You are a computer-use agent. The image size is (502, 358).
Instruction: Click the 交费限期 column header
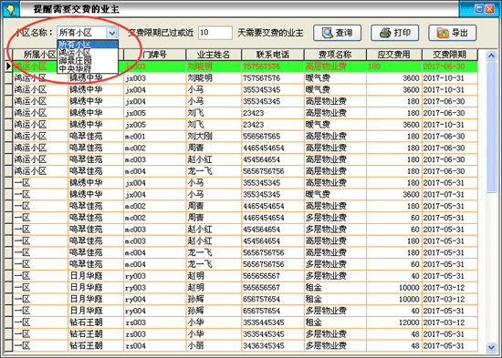pos(450,55)
